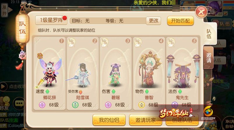Open 我的仙侣 companion list
The width and height of the screenshot is (234, 130).
pyautogui.click(x=109, y=120)
